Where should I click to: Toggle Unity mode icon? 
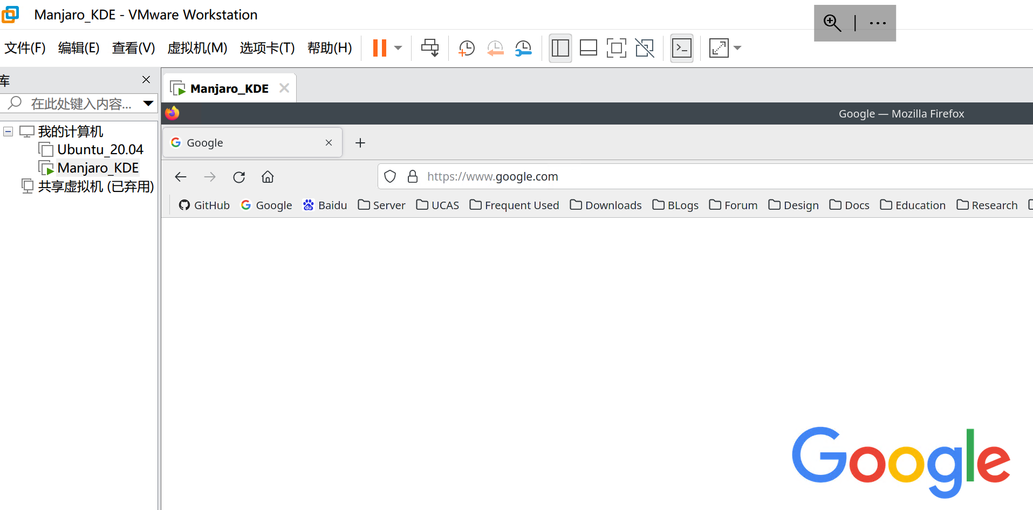[x=645, y=48]
